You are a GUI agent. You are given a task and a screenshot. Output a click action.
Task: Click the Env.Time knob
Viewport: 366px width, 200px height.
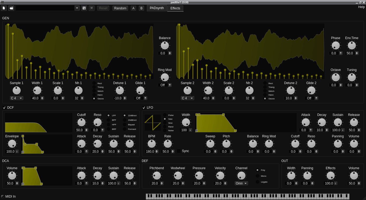[352, 46]
